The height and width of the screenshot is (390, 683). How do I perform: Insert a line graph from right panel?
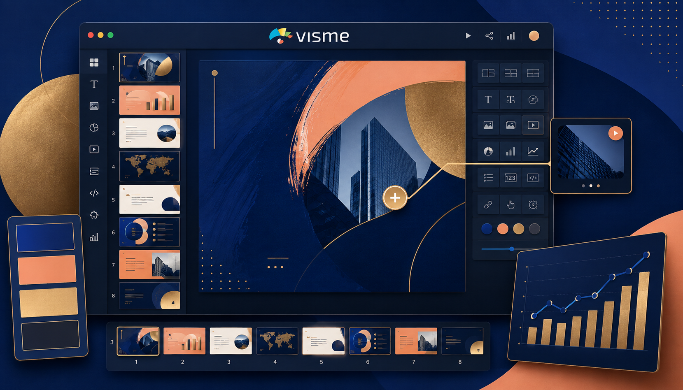[x=533, y=151]
